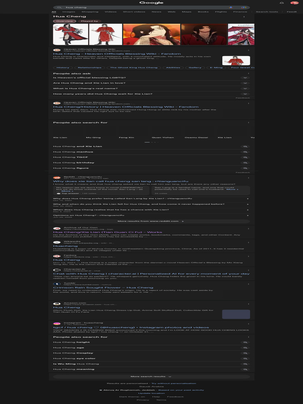Click search icon for Hua Cheng TGCF

click(x=245, y=157)
